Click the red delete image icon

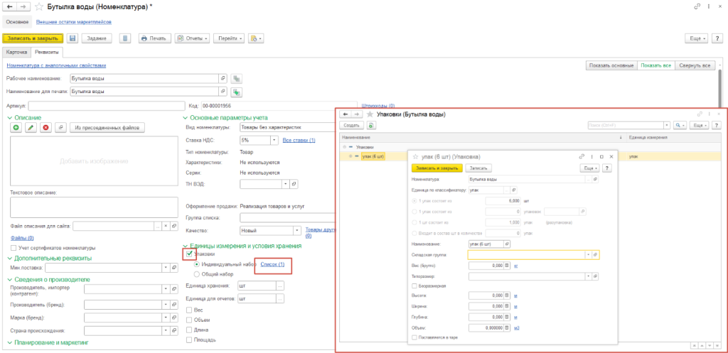45,128
